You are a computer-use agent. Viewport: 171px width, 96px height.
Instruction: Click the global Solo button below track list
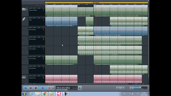pyautogui.click(x=30, y=84)
